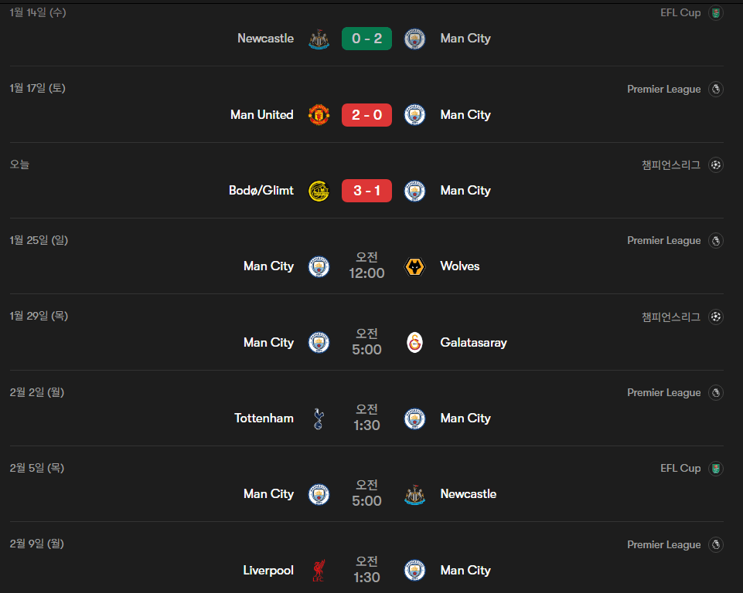Click the Wolves club crest icon
743x593 pixels.
point(415,266)
